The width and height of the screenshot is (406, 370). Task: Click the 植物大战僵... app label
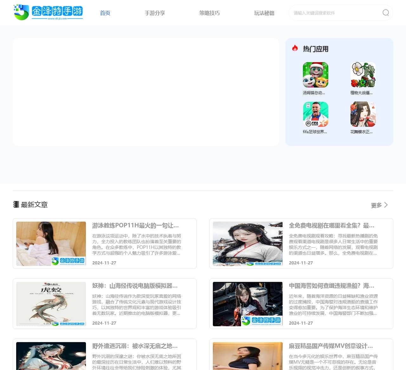coord(362,93)
